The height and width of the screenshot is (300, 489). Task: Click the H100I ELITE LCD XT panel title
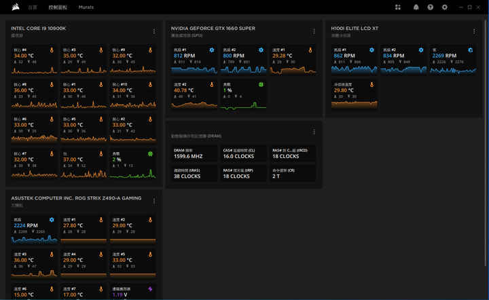[x=355, y=29]
